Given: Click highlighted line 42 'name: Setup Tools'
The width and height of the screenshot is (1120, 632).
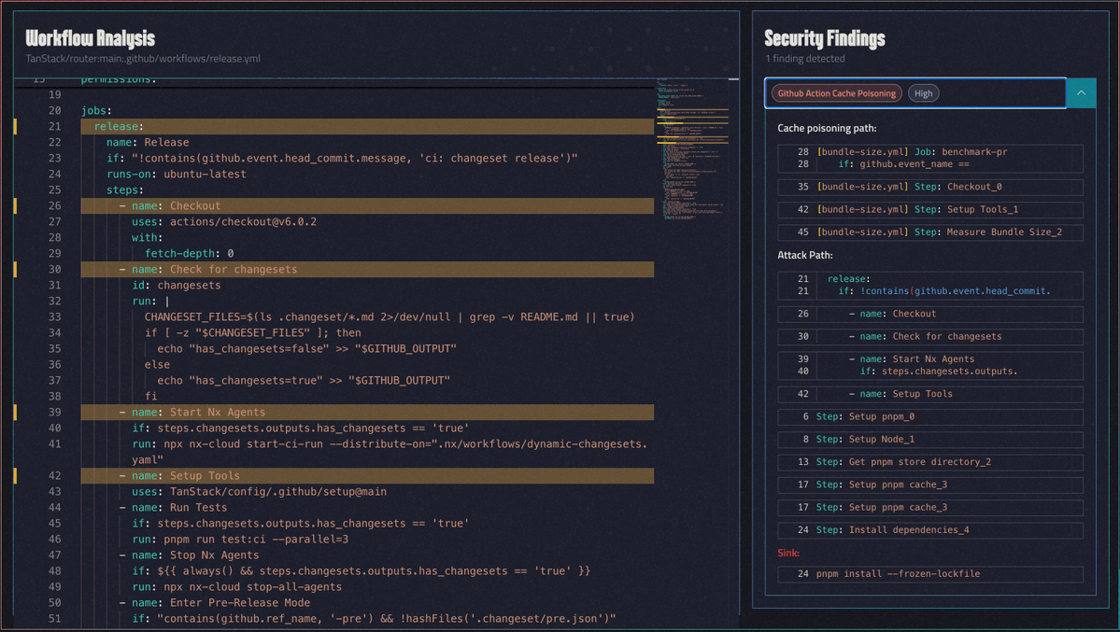Looking at the screenshot, I should [x=367, y=475].
